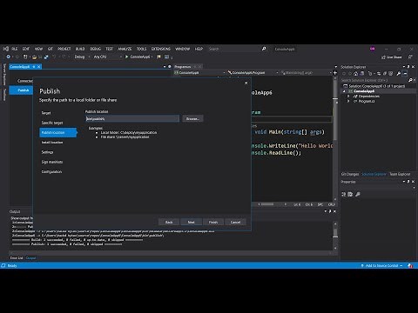The image size is (418, 313).
Task: Click the Live Share button
Action: pyautogui.click(x=392, y=57)
